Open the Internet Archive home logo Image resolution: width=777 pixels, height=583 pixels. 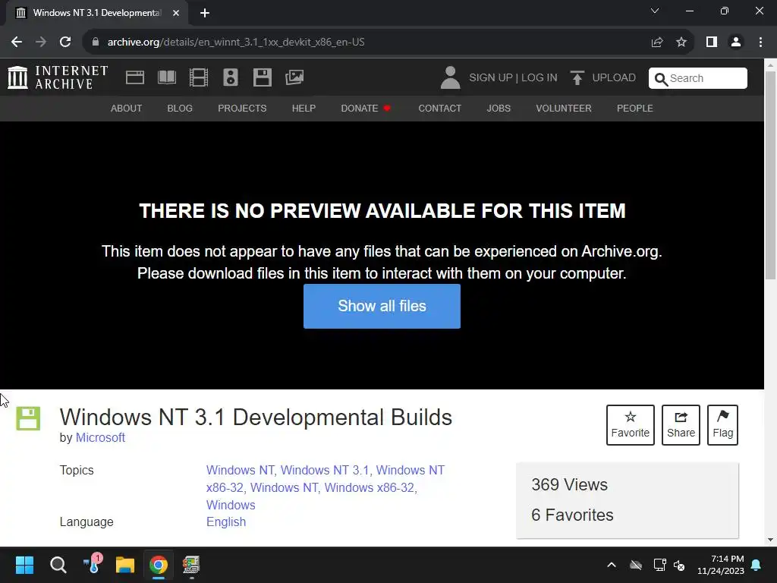pyautogui.click(x=58, y=77)
